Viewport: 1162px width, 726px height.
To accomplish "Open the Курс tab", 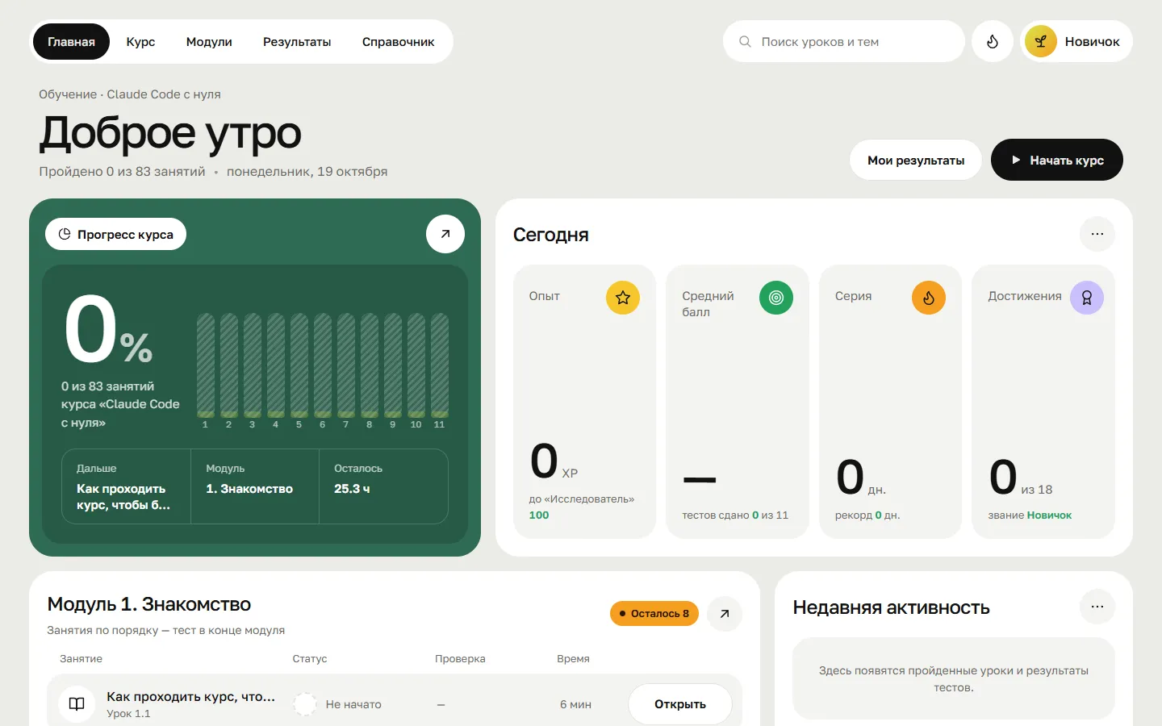I will (140, 42).
